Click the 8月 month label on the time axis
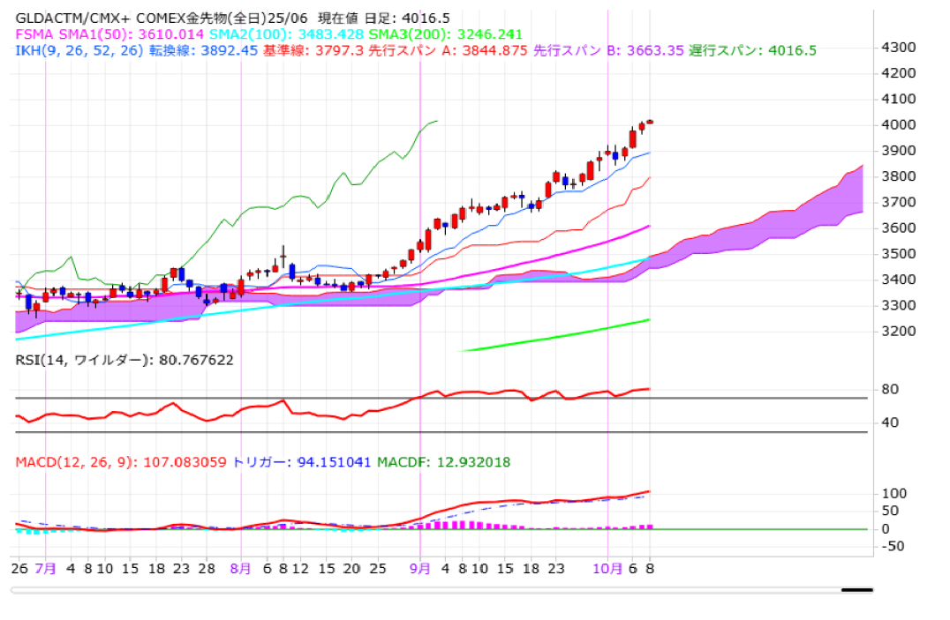 click(x=241, y=570)
